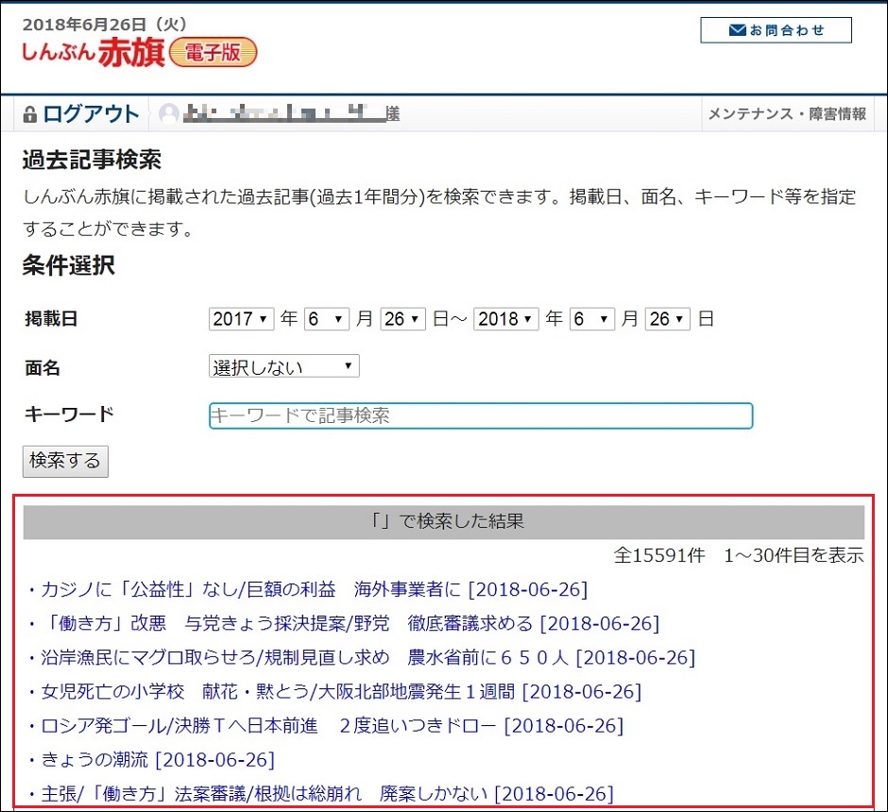Open the カジノに「公益性」なし article
The width and height of the screenshot is (888, 812).
click(x=314, y=590)
